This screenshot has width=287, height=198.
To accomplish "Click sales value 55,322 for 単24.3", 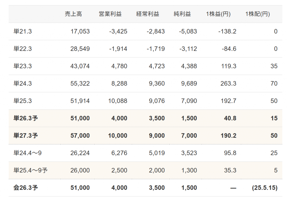I will point(80,83).
